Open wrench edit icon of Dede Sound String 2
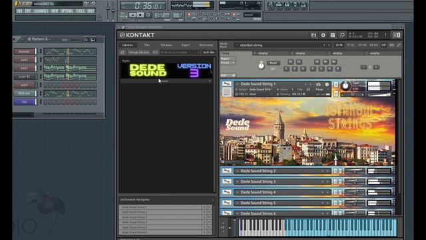Screen dimensions: 426x240 click(226, 171)
